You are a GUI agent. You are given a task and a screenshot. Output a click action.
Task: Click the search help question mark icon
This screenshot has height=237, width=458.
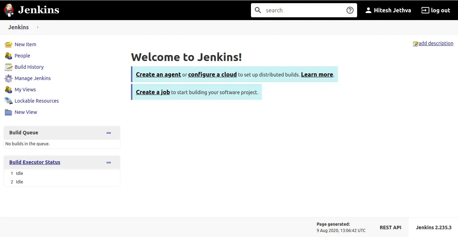[x=350, y=10]
